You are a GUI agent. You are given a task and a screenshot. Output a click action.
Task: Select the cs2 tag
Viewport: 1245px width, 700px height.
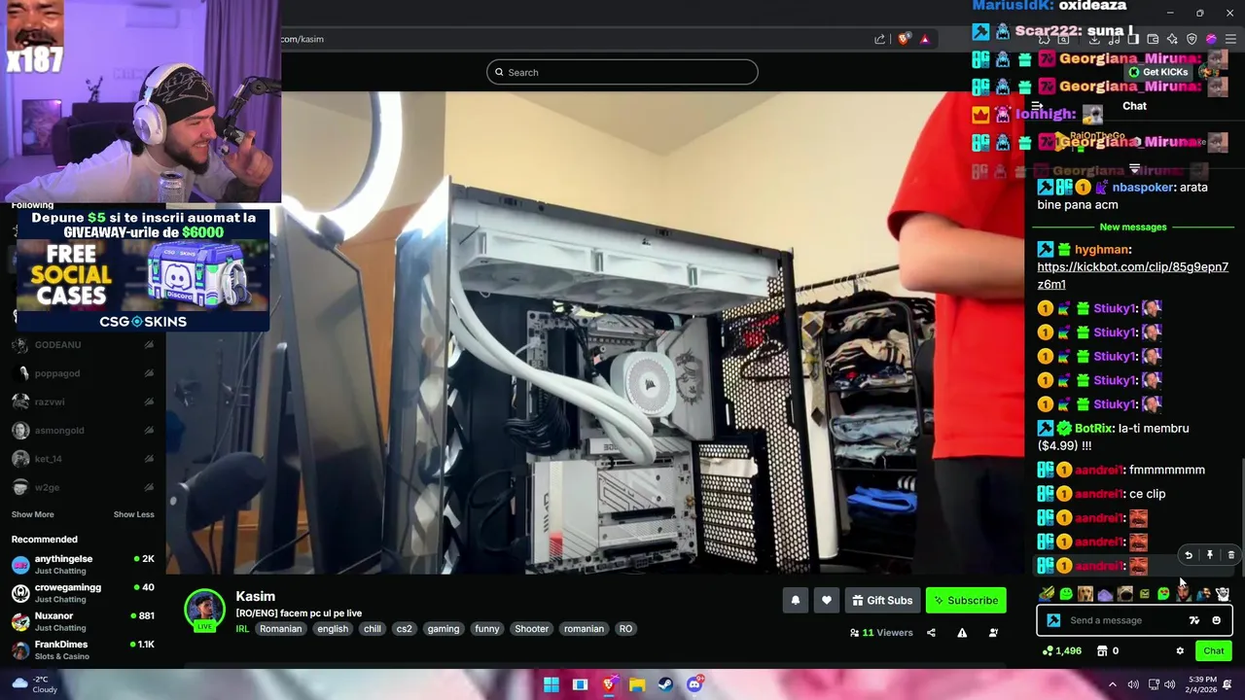pos(405,629)
